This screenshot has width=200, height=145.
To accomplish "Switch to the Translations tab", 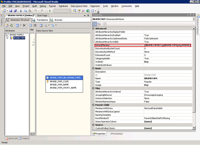I will coord(40,20).
